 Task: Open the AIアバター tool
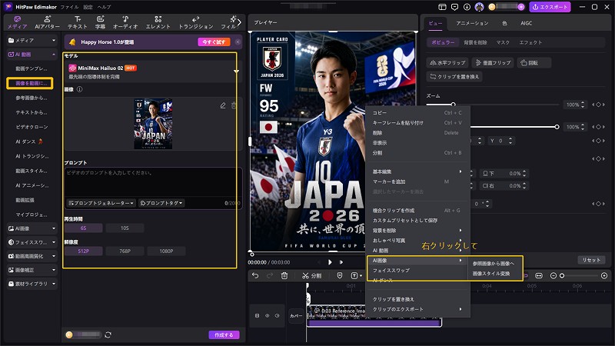pos(48,22)
